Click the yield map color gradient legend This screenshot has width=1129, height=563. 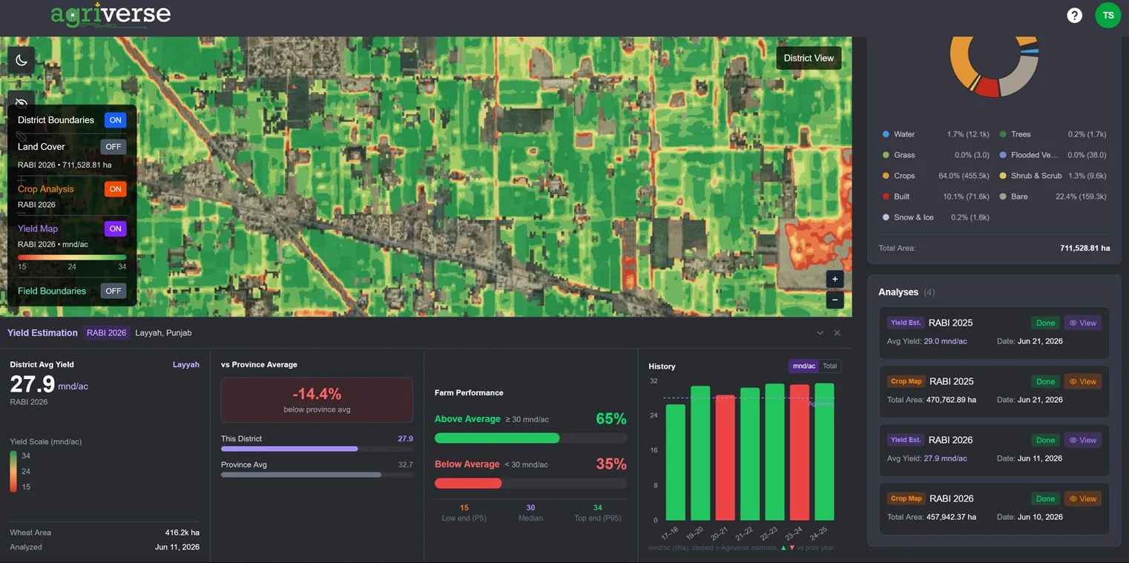(72, 257)
